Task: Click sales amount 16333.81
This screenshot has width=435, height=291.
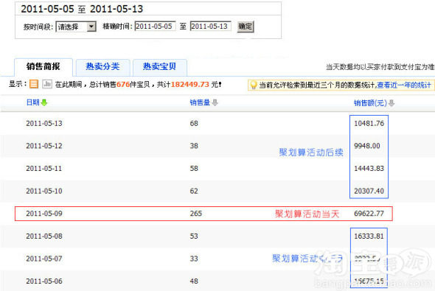Action: point(369,236)
